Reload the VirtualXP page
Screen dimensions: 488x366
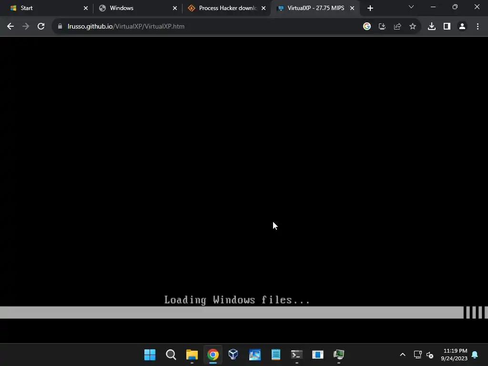[x=41, y=27]
